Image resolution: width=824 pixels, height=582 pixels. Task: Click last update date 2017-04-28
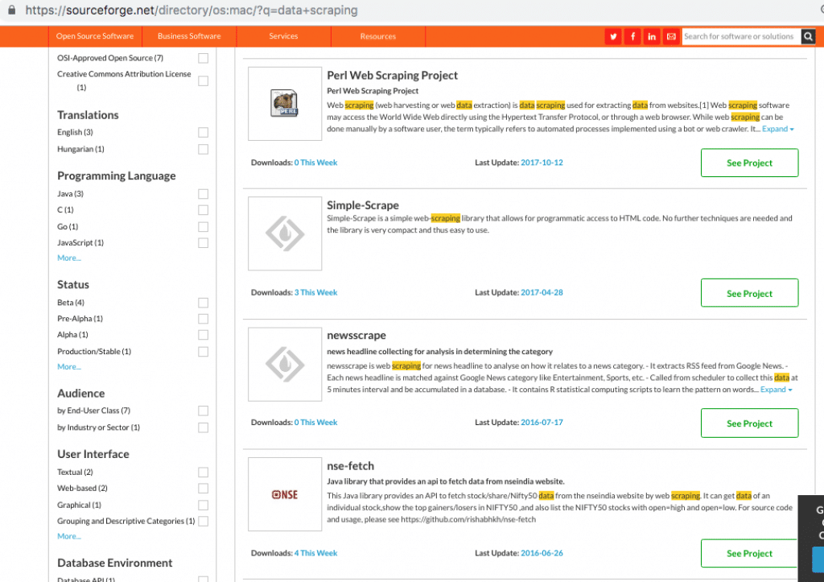pos(542,292)
